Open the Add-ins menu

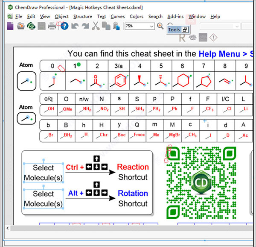click(x=175, y=17)
